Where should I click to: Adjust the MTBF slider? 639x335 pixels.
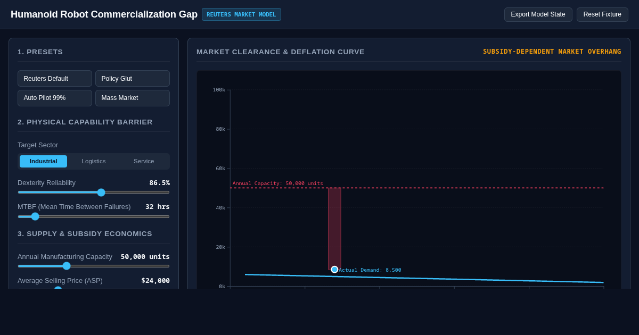tap(94, 216)
